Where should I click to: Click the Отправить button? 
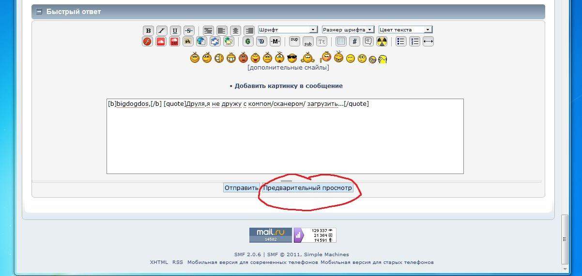[242, 188]
